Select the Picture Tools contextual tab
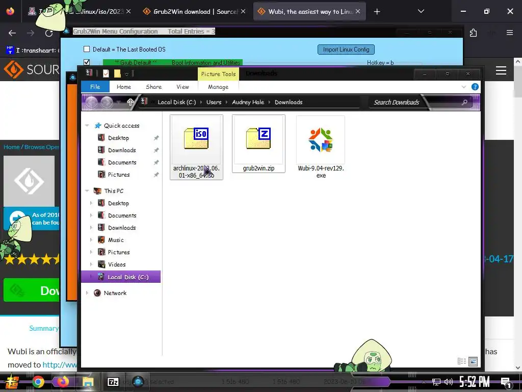The height and width of the screenshot is (392, 522). pyautogui.click(x=218, y=73)
